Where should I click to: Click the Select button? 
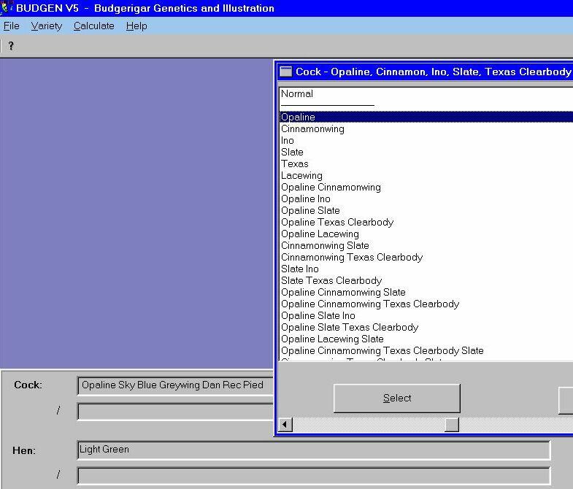(397, 398)
